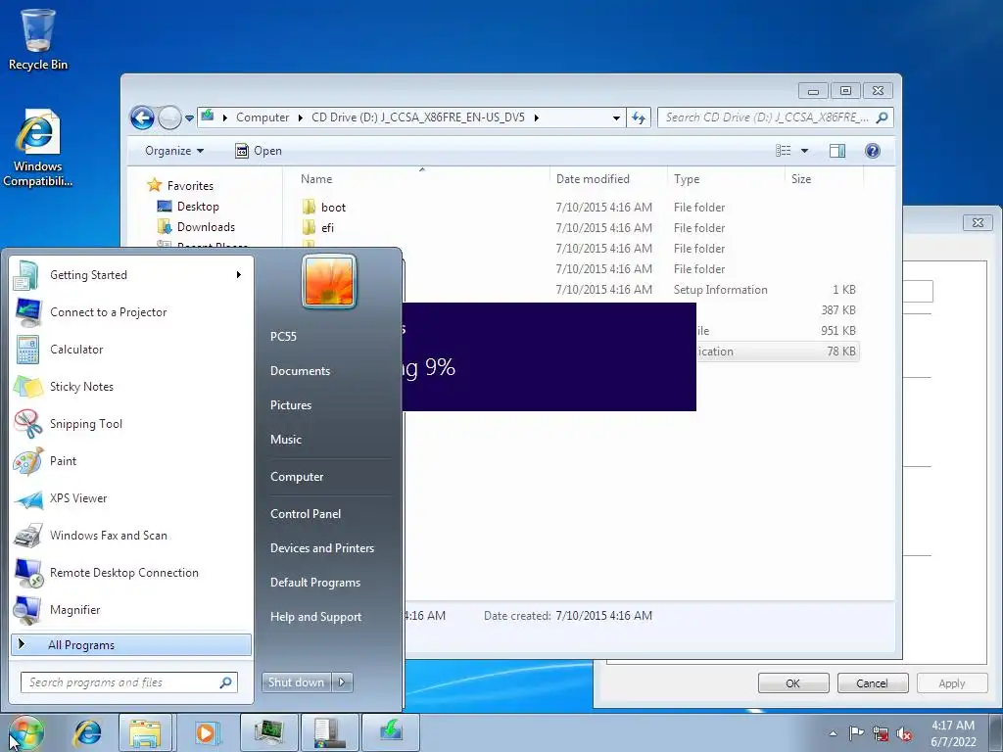This screenshot has height=752, width=1003.
Task: Open the recent pages dropdown arrow
Action: click(x=189, y=118)
